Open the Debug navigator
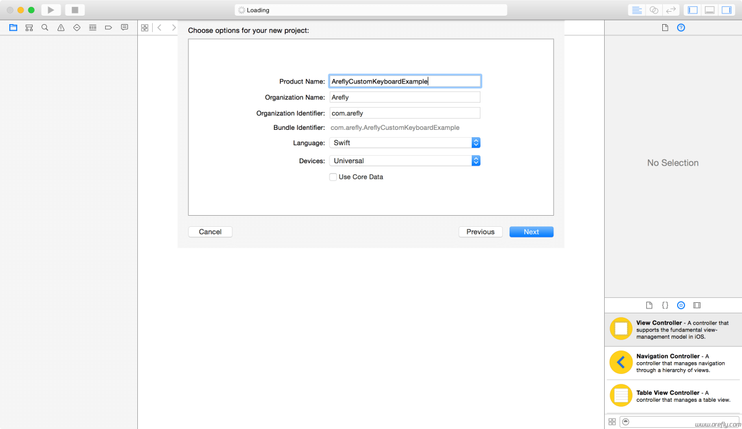This screenshot has height=429, width=742. pos(93,28)
